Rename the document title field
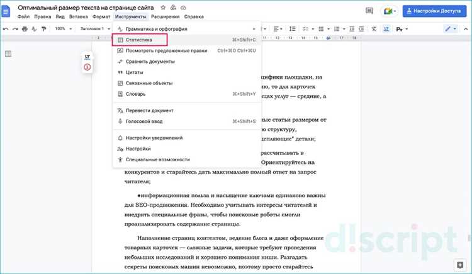This screenshot has width=472, height=274. [x=86, y=8]
